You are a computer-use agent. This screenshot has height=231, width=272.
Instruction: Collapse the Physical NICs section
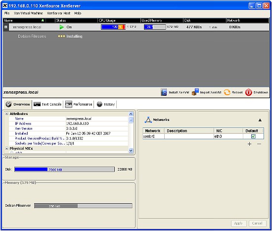tap(7, 148)
